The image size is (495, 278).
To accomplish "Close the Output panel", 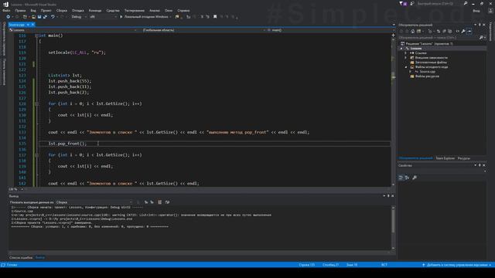I will pos(393,196).
